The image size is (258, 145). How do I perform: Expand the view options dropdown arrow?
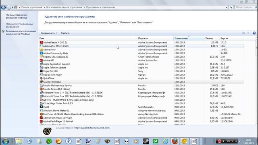pyautogui.click(x=248, y=33)
